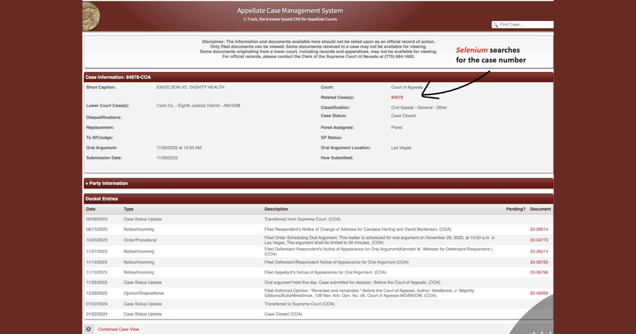Click the disclaimer text block
Screen dimensions: 636x334
click(x=319, y=49)
